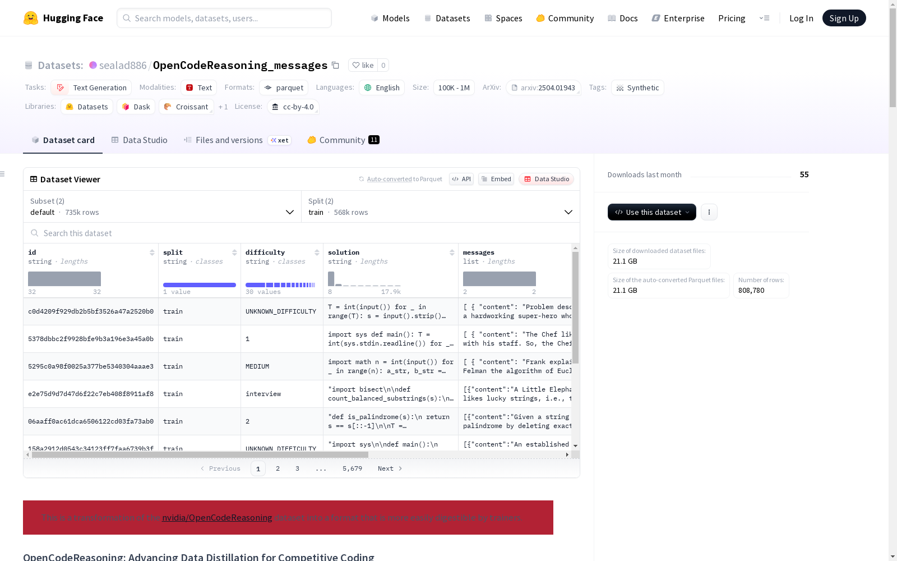
Task: Jump to last page 5,679
Action: 352,468
